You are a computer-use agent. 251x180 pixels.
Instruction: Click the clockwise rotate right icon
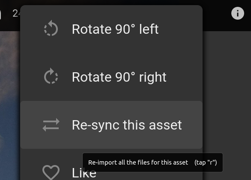point(51,76)
